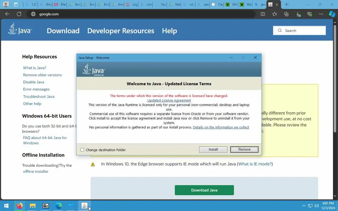Switch to the You tab

160,4
